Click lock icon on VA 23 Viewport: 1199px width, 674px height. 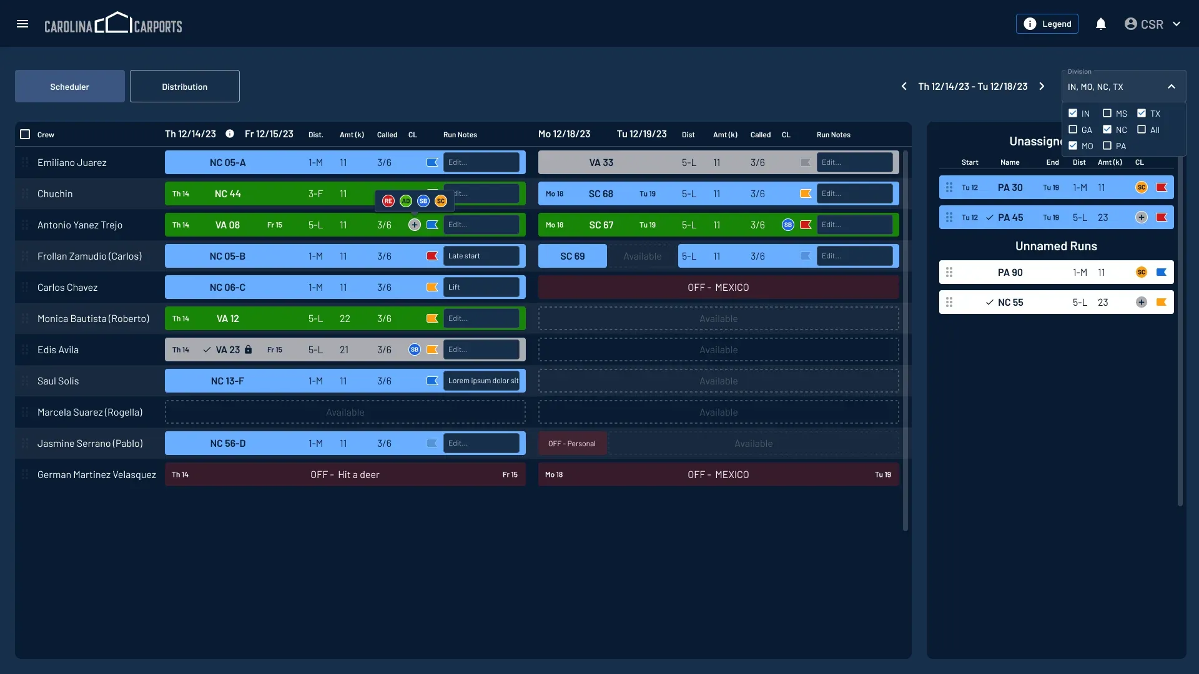248,349
